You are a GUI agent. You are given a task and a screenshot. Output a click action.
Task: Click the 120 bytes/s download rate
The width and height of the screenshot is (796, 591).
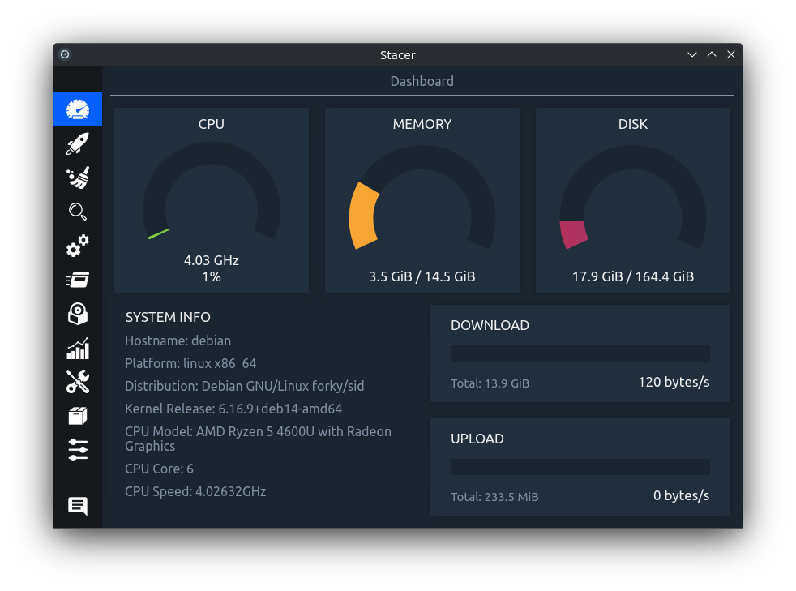point(674,383)
